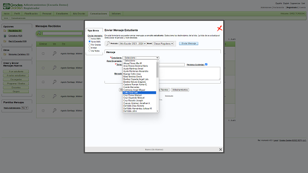Click the Enviar Mensaje button
Image resolution: width=308 pixels, height=173 pixels.
189,44
